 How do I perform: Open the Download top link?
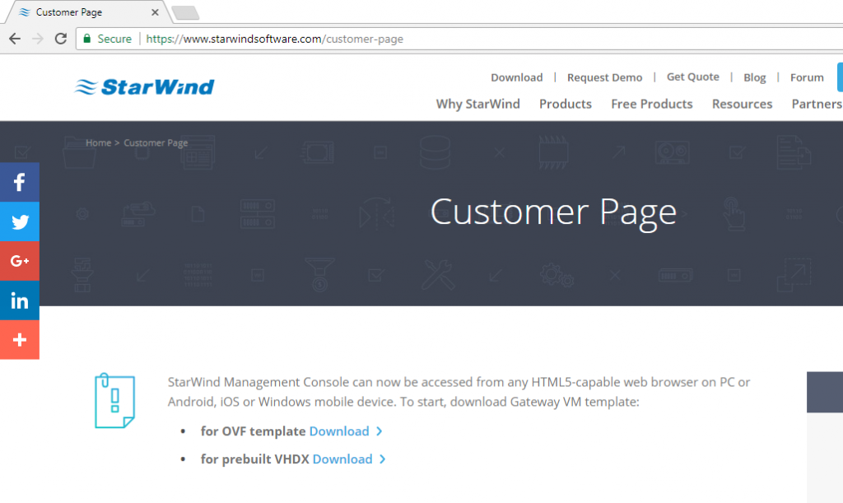517,77
